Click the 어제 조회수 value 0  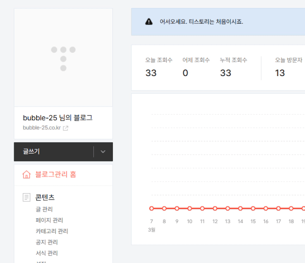click(x=185, y=73)
